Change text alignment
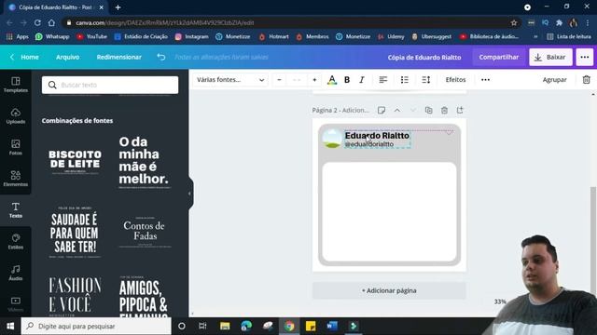This screenshot has width=597, height=335. (383, 80)
